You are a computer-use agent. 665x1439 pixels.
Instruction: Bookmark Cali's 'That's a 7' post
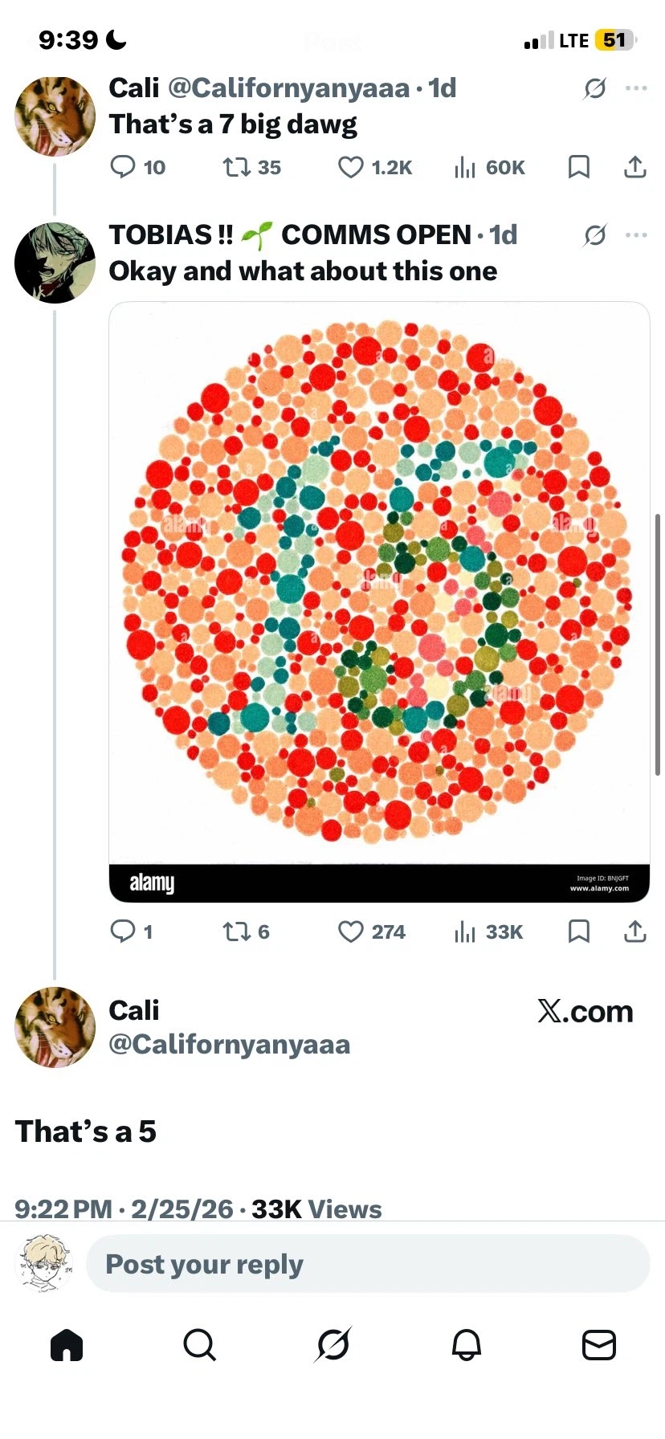[x=578, y=167]
